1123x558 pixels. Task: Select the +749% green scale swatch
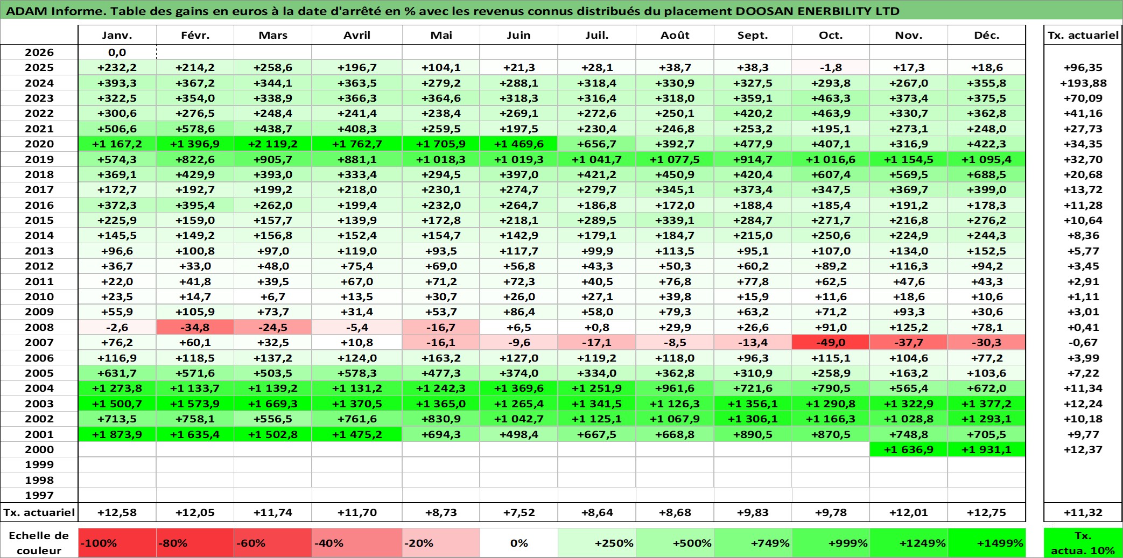tap(753, 543)
